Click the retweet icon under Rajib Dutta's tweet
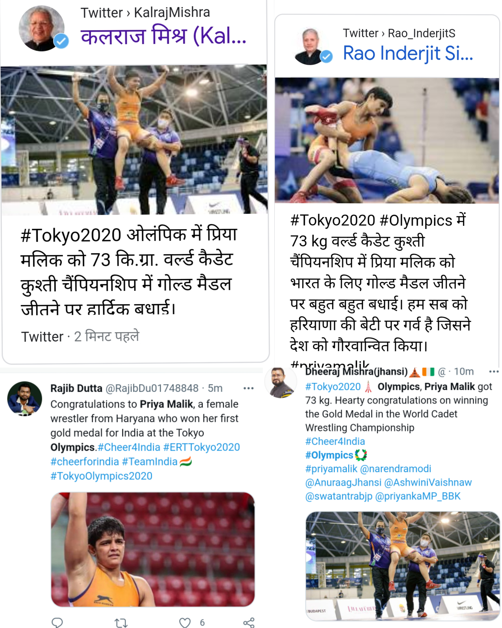The width and height of the screenshot is (502, 628). pos(121,623)
